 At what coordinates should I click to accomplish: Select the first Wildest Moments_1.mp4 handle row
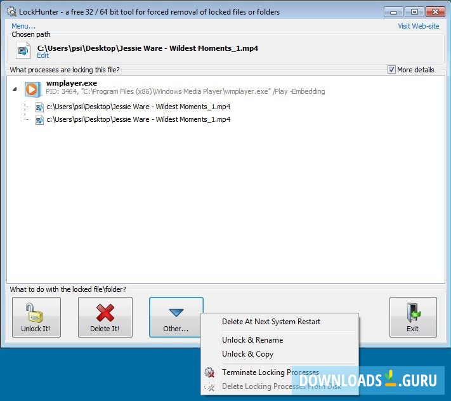[138, 107]
